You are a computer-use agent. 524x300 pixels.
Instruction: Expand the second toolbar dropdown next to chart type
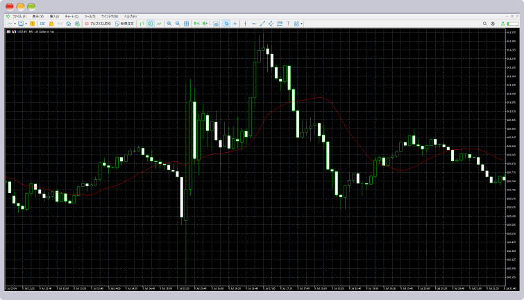[26, 24]
